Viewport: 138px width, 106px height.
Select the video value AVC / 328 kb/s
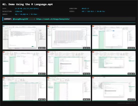(x=93, y=11)
